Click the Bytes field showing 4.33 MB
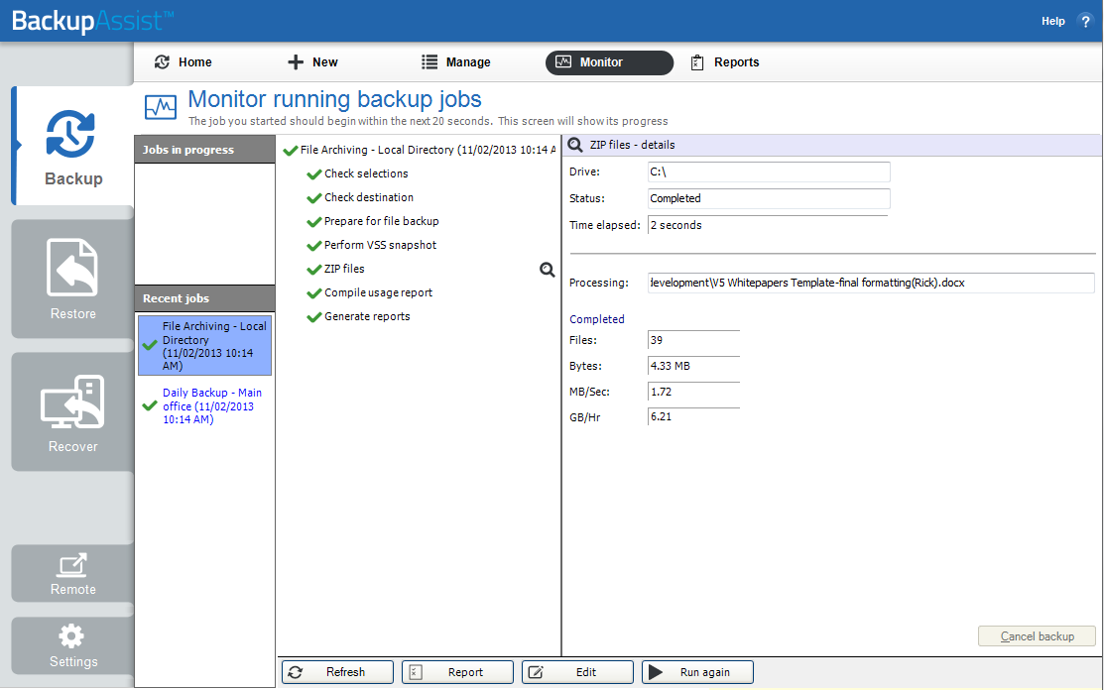 click(693, 366)
